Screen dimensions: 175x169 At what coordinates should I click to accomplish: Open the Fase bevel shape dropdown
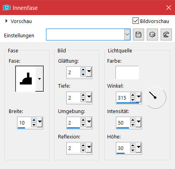pos(39,79)
